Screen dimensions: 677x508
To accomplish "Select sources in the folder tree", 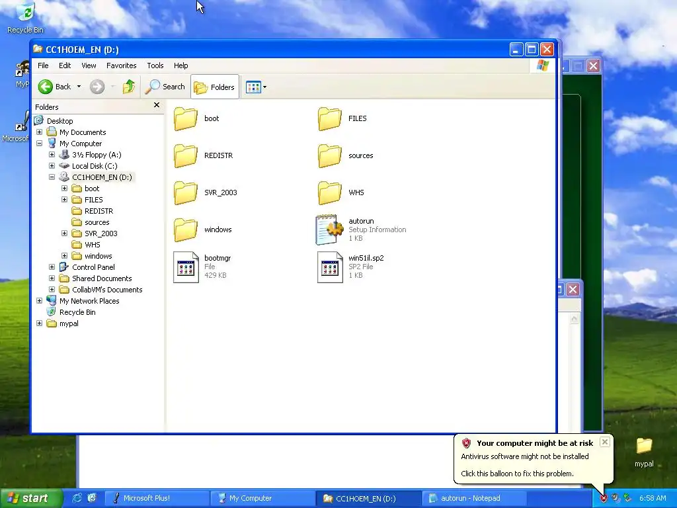I will click(x=97, y=222).
